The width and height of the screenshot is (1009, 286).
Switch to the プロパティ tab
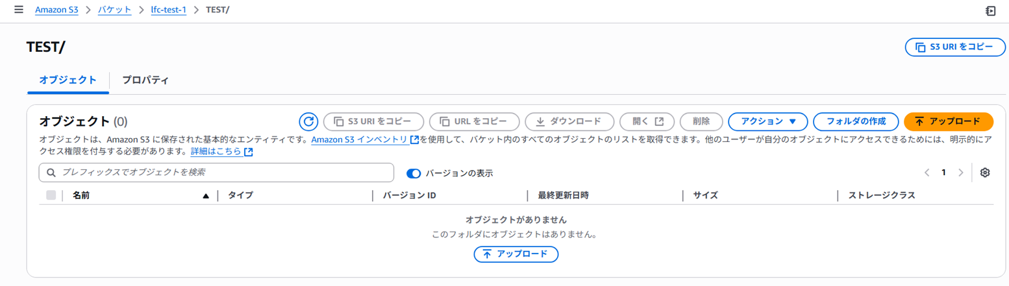tap(145, 80)
